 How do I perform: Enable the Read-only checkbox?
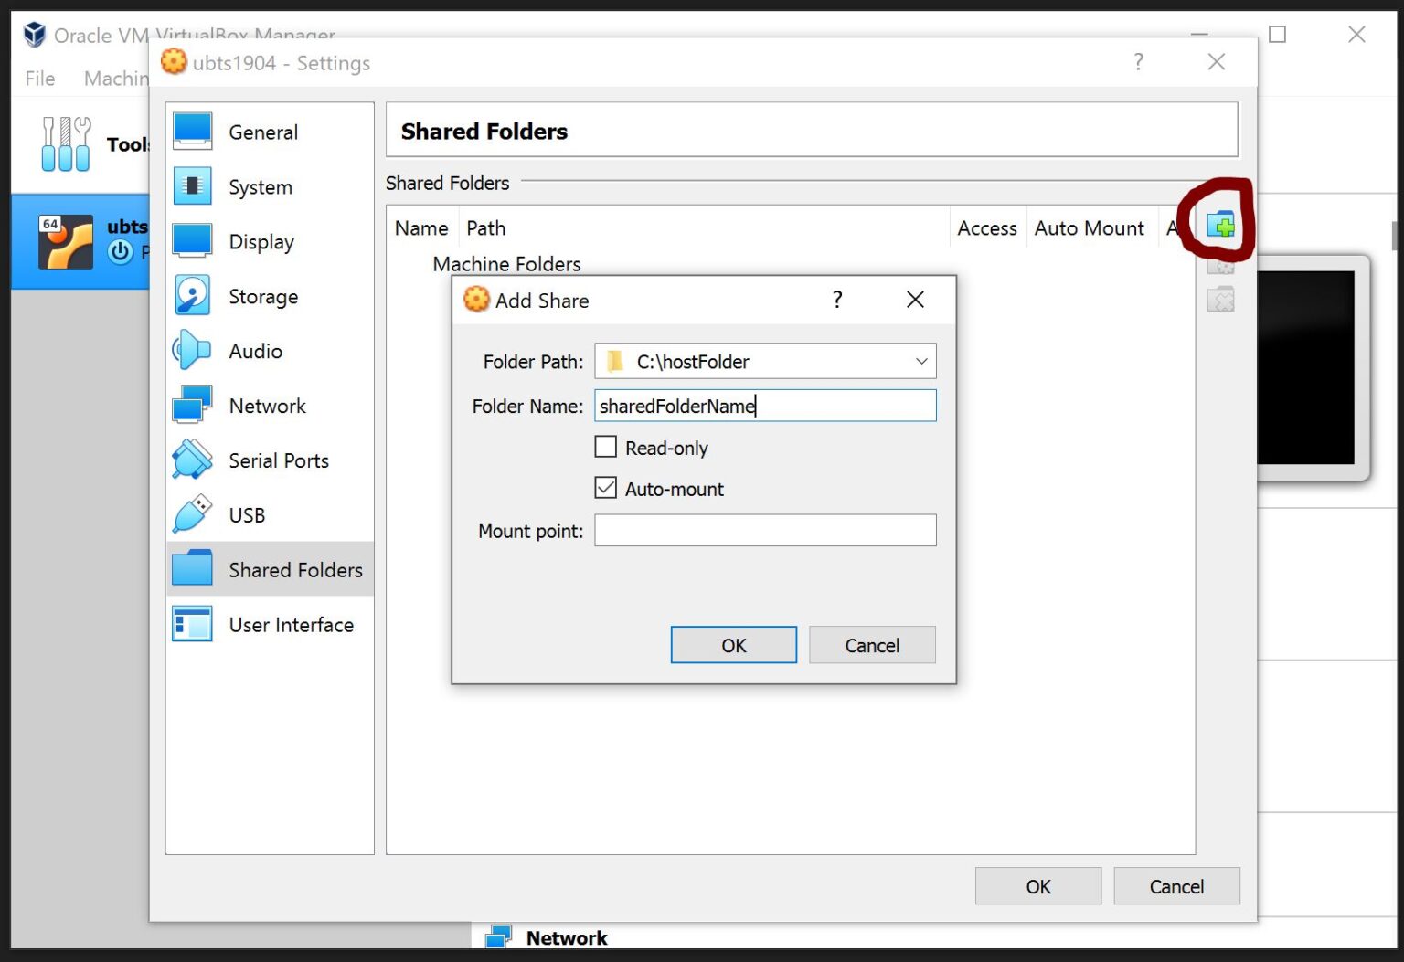606,447
